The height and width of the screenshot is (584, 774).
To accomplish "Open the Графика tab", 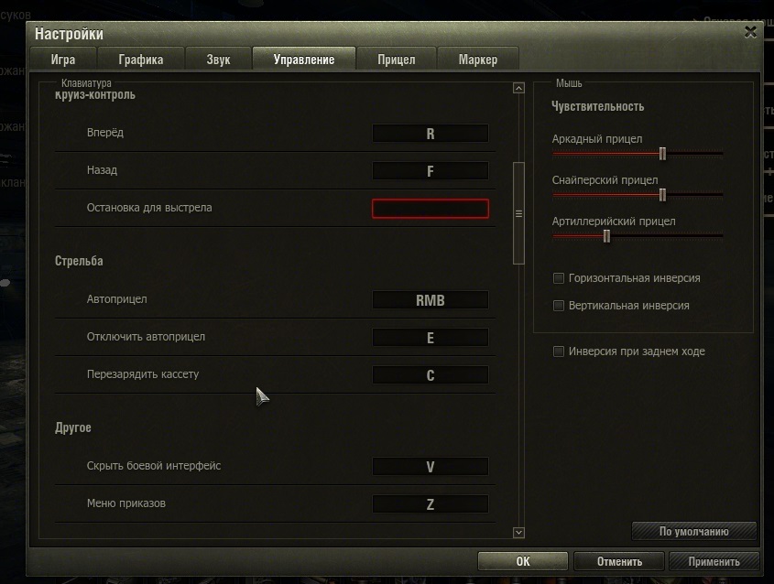I will (141, 59).
